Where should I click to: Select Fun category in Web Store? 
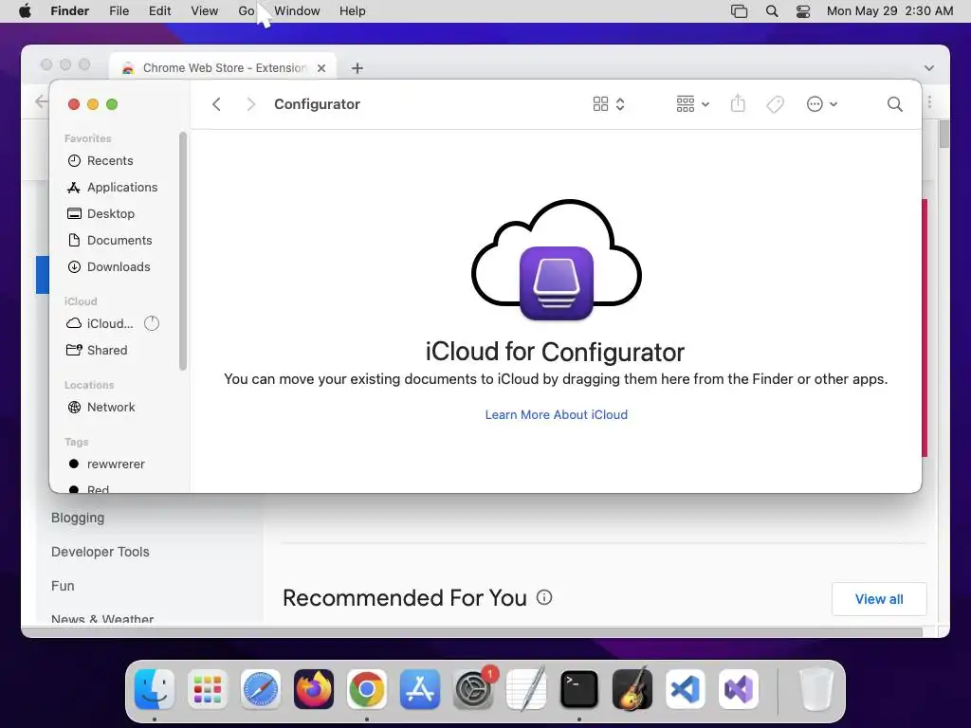63,586
